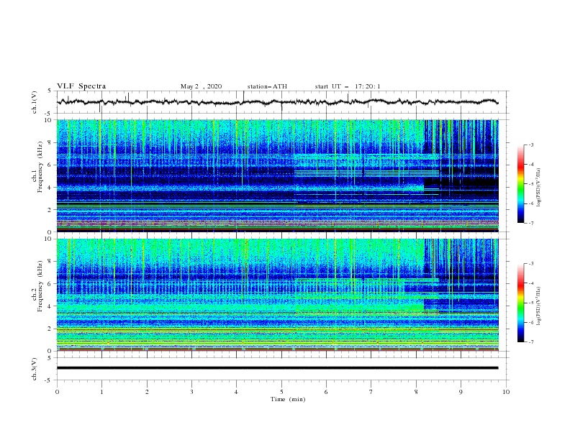
Task: Click inside the ch.2 spectrogram panel
Action: coord(277,295)
